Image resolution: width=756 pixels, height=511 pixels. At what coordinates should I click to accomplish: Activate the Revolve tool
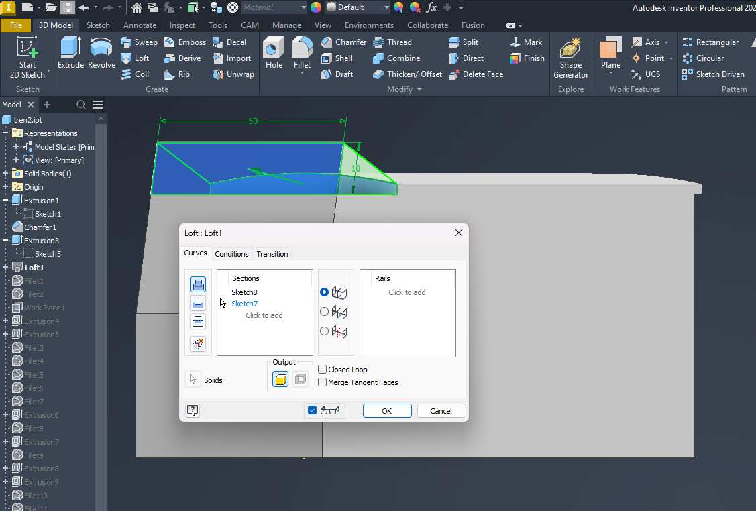point(101,52)
